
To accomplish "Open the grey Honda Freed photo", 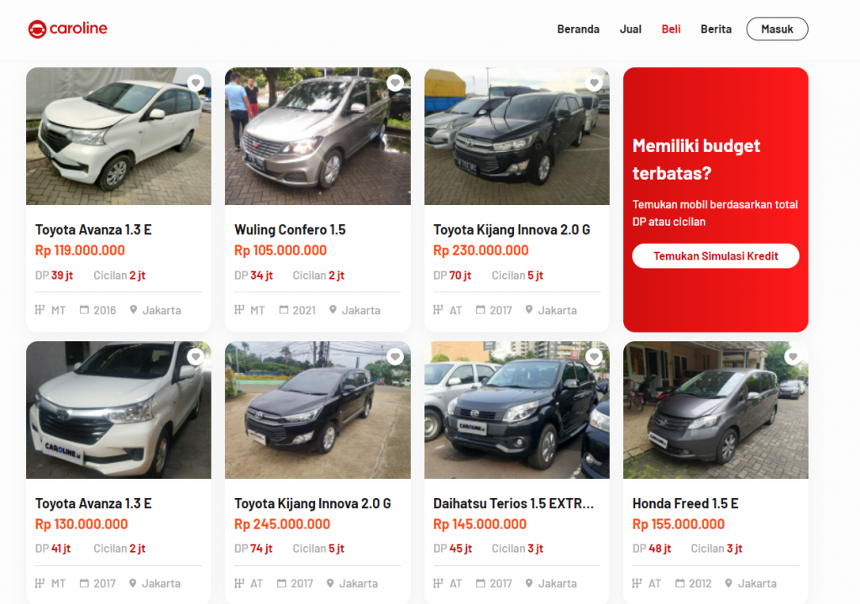I will pyautogui.click(x=716, y=410).
